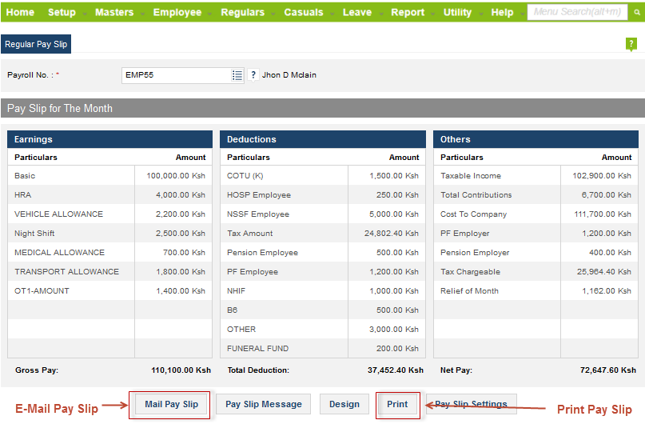Go to the Home menu item

(x=20, y=12)
